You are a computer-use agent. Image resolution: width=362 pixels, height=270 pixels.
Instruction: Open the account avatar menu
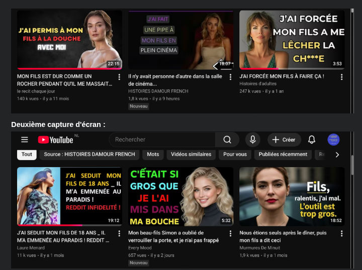point(333,140)
